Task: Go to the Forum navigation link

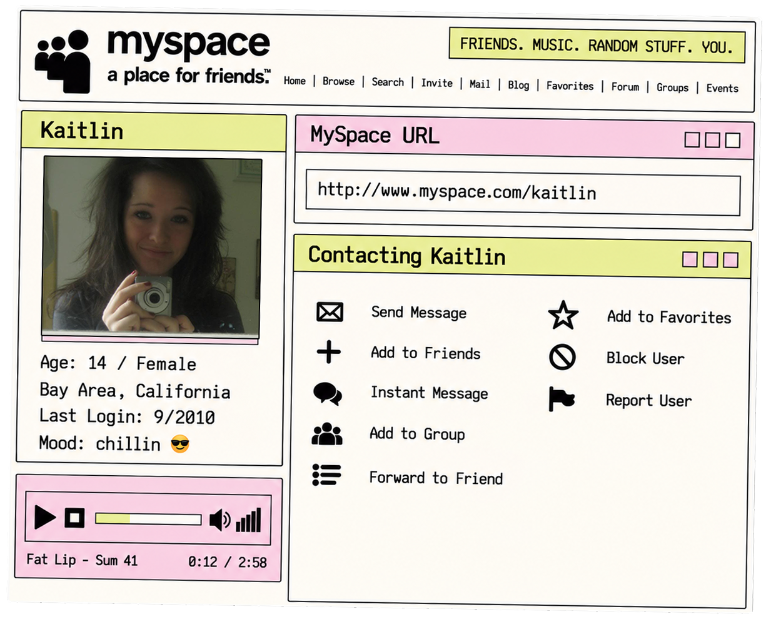Action: [x=625, y=87]
